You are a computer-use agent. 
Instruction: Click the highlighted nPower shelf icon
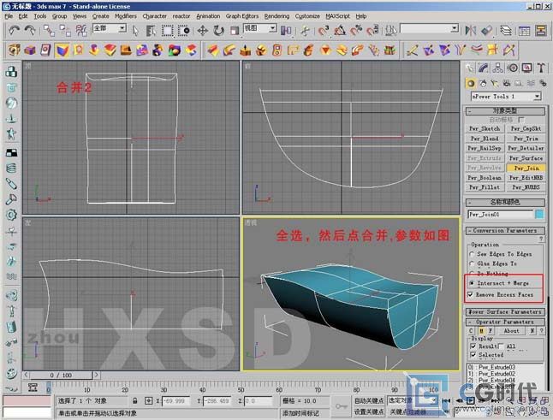click(x=62, y=50)
